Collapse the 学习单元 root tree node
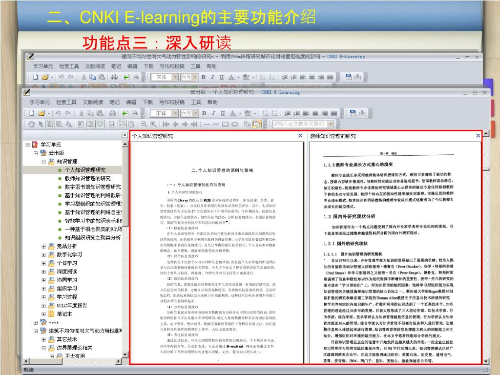This screenshot has height=375, width=500. pyautogui.click(x=27, y=145)
